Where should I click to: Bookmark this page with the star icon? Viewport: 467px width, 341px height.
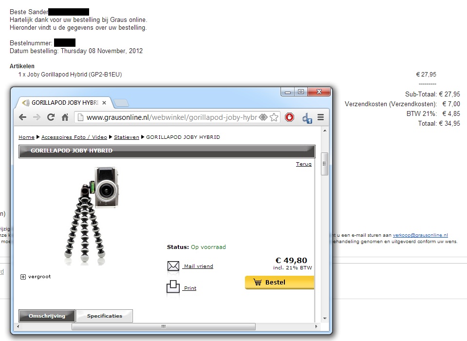click(274, 117)
